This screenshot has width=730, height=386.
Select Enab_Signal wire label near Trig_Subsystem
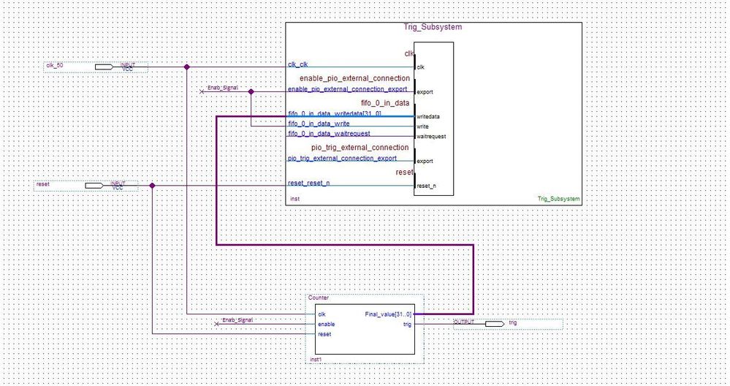click(223, 88)
